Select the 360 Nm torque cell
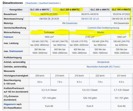The height and width of the screenshot is (111, 133). (x=40, y=51)
